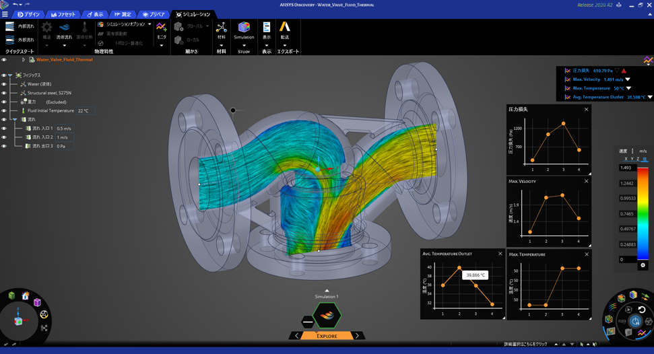Viewport: 654px width, 354px height.
Task: Toggle visibility of 流れ 出口 3
Action: [x=4, y=146]
